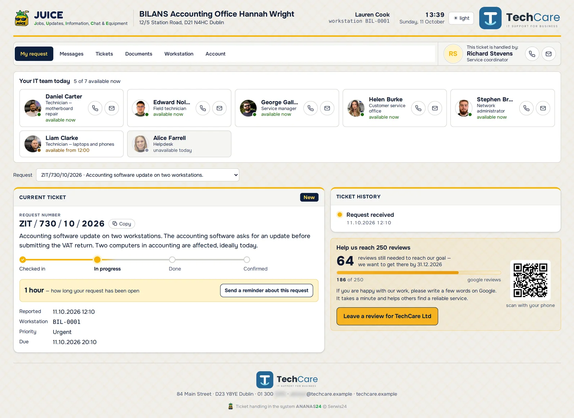This screenshot has width=574, height=418.
Task: Go to the Tickets tab
Action: tap(104, 54)
